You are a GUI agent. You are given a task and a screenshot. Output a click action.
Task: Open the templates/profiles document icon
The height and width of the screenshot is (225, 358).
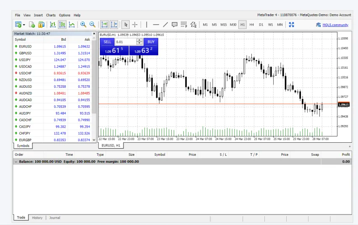coord(32,25)
